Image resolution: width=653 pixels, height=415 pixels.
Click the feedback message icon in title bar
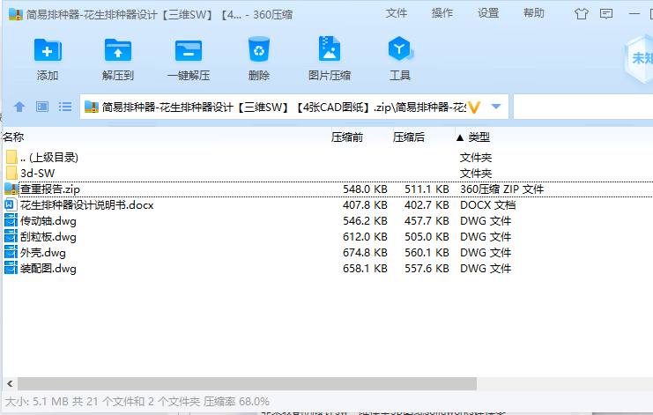tap(606, 14)
